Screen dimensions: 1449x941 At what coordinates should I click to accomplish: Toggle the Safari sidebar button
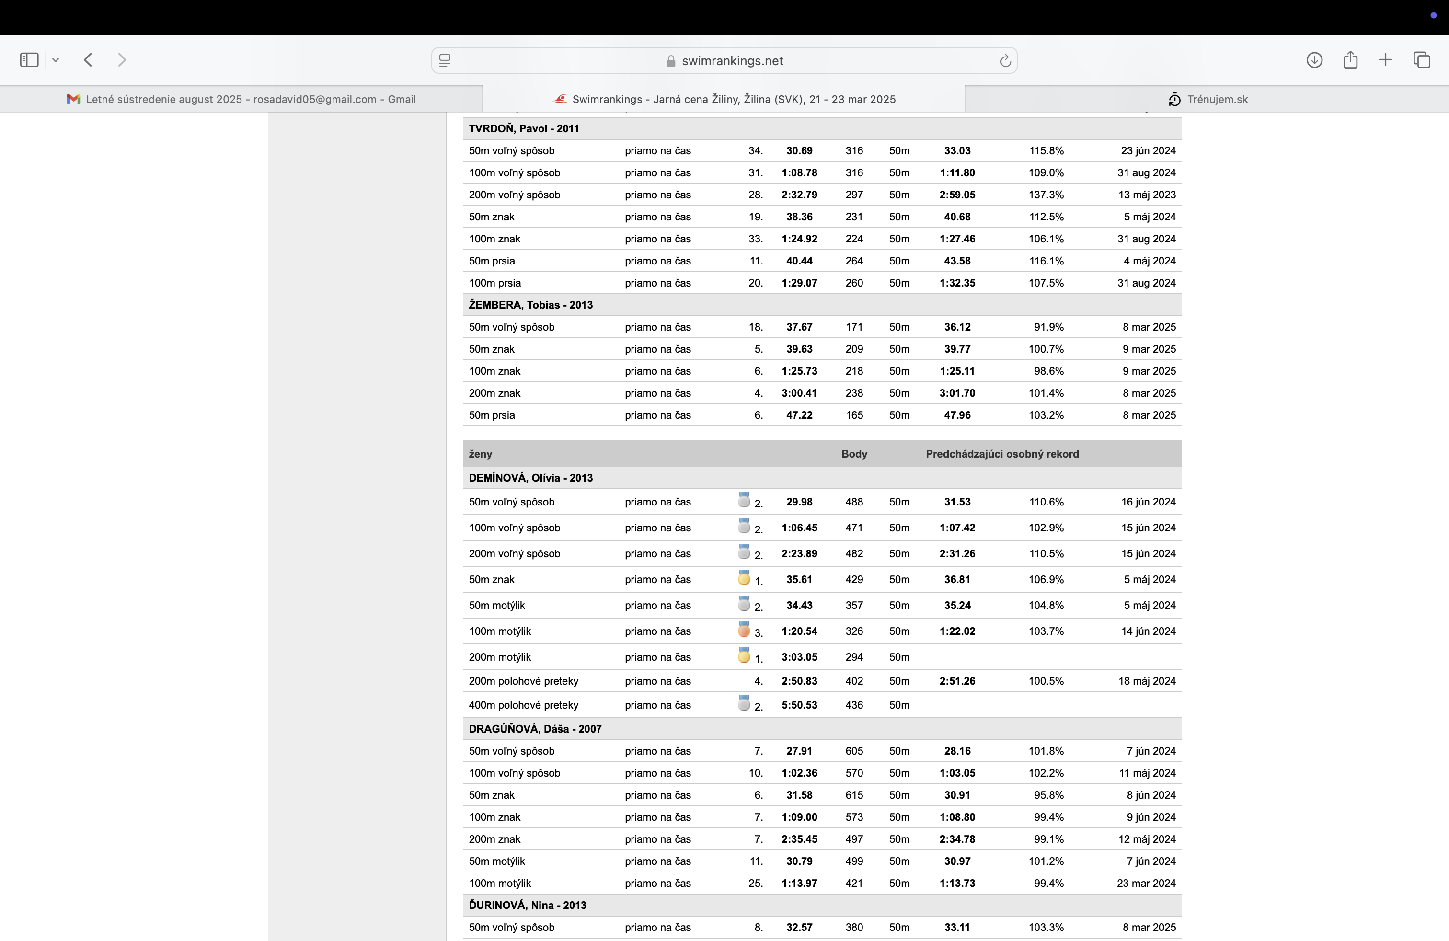29,59
